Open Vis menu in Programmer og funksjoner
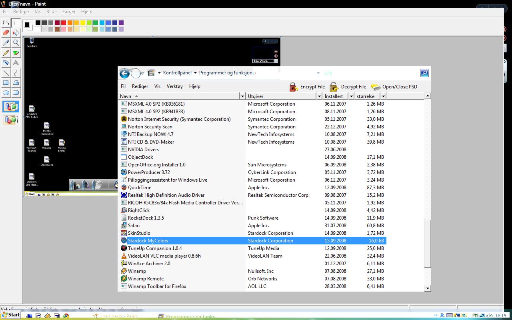Viewport: 512px width, 320px height. 157,86
